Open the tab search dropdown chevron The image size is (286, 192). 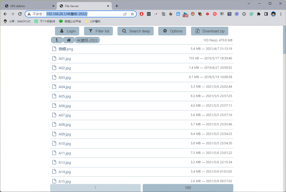click(249, 3)
